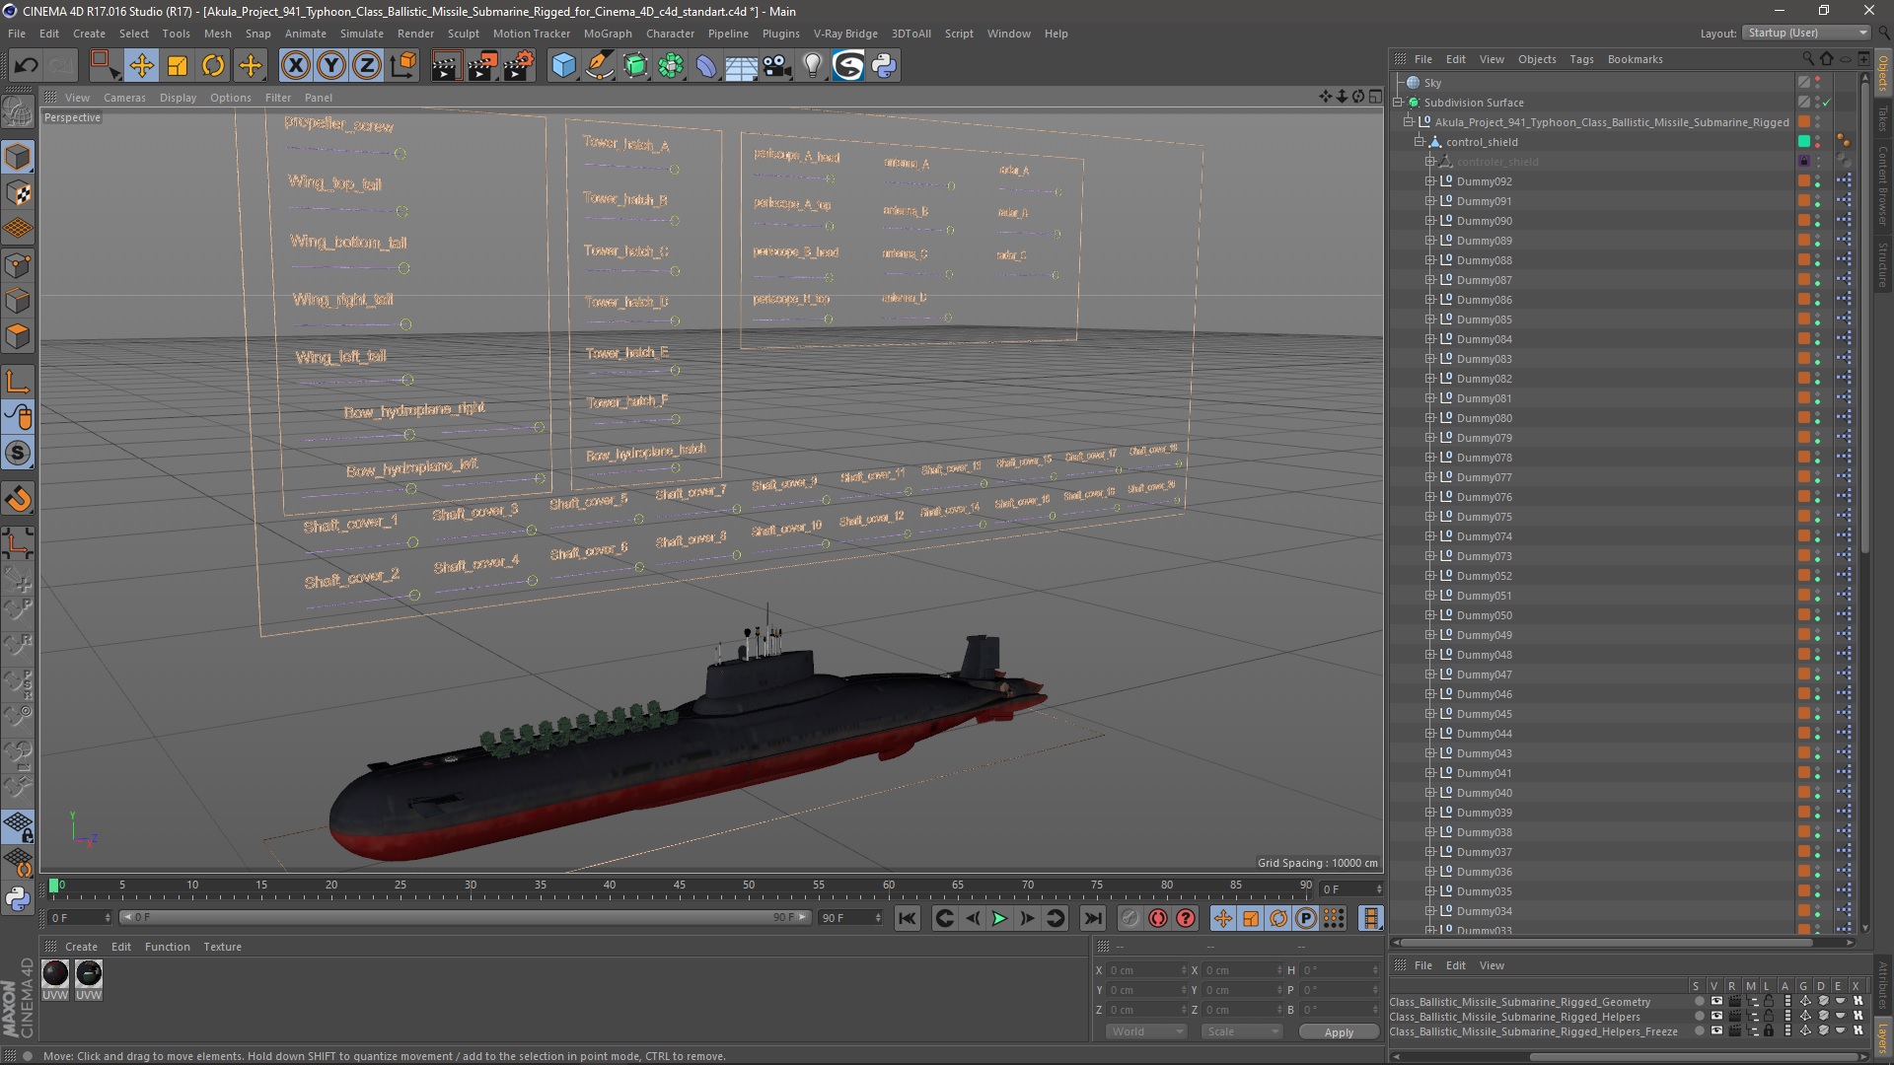Toggle visibility dots for Sky object
This screenshot has width=1894, height=1065.
click(x=1818, y=83)
